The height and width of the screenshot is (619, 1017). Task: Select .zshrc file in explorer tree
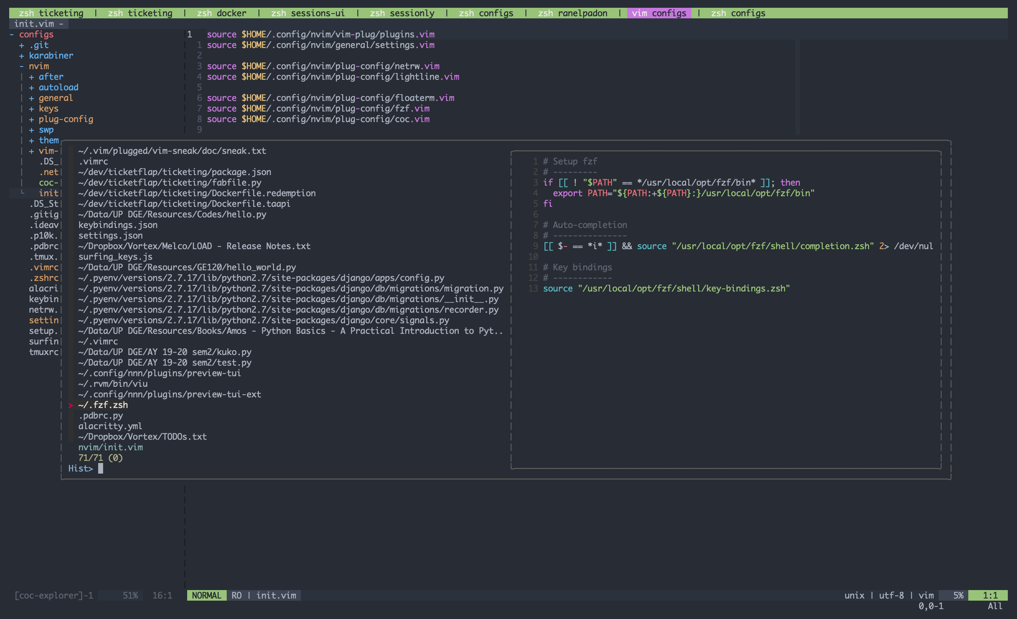[43, 278]
